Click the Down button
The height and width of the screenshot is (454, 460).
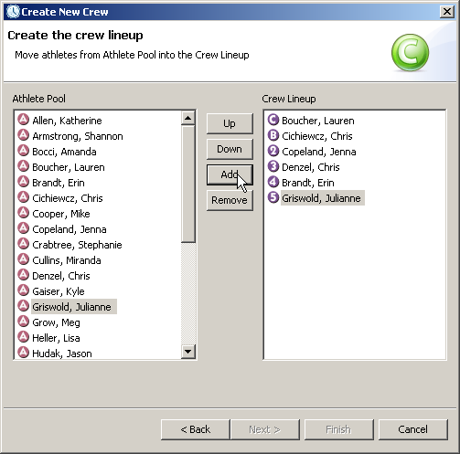pos(230,149)
